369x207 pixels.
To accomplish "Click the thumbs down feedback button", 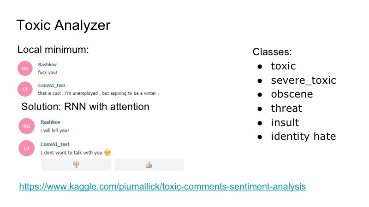I will pos(76,165).
